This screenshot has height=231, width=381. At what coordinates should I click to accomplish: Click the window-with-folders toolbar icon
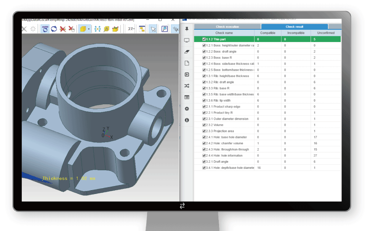(142, 29)
